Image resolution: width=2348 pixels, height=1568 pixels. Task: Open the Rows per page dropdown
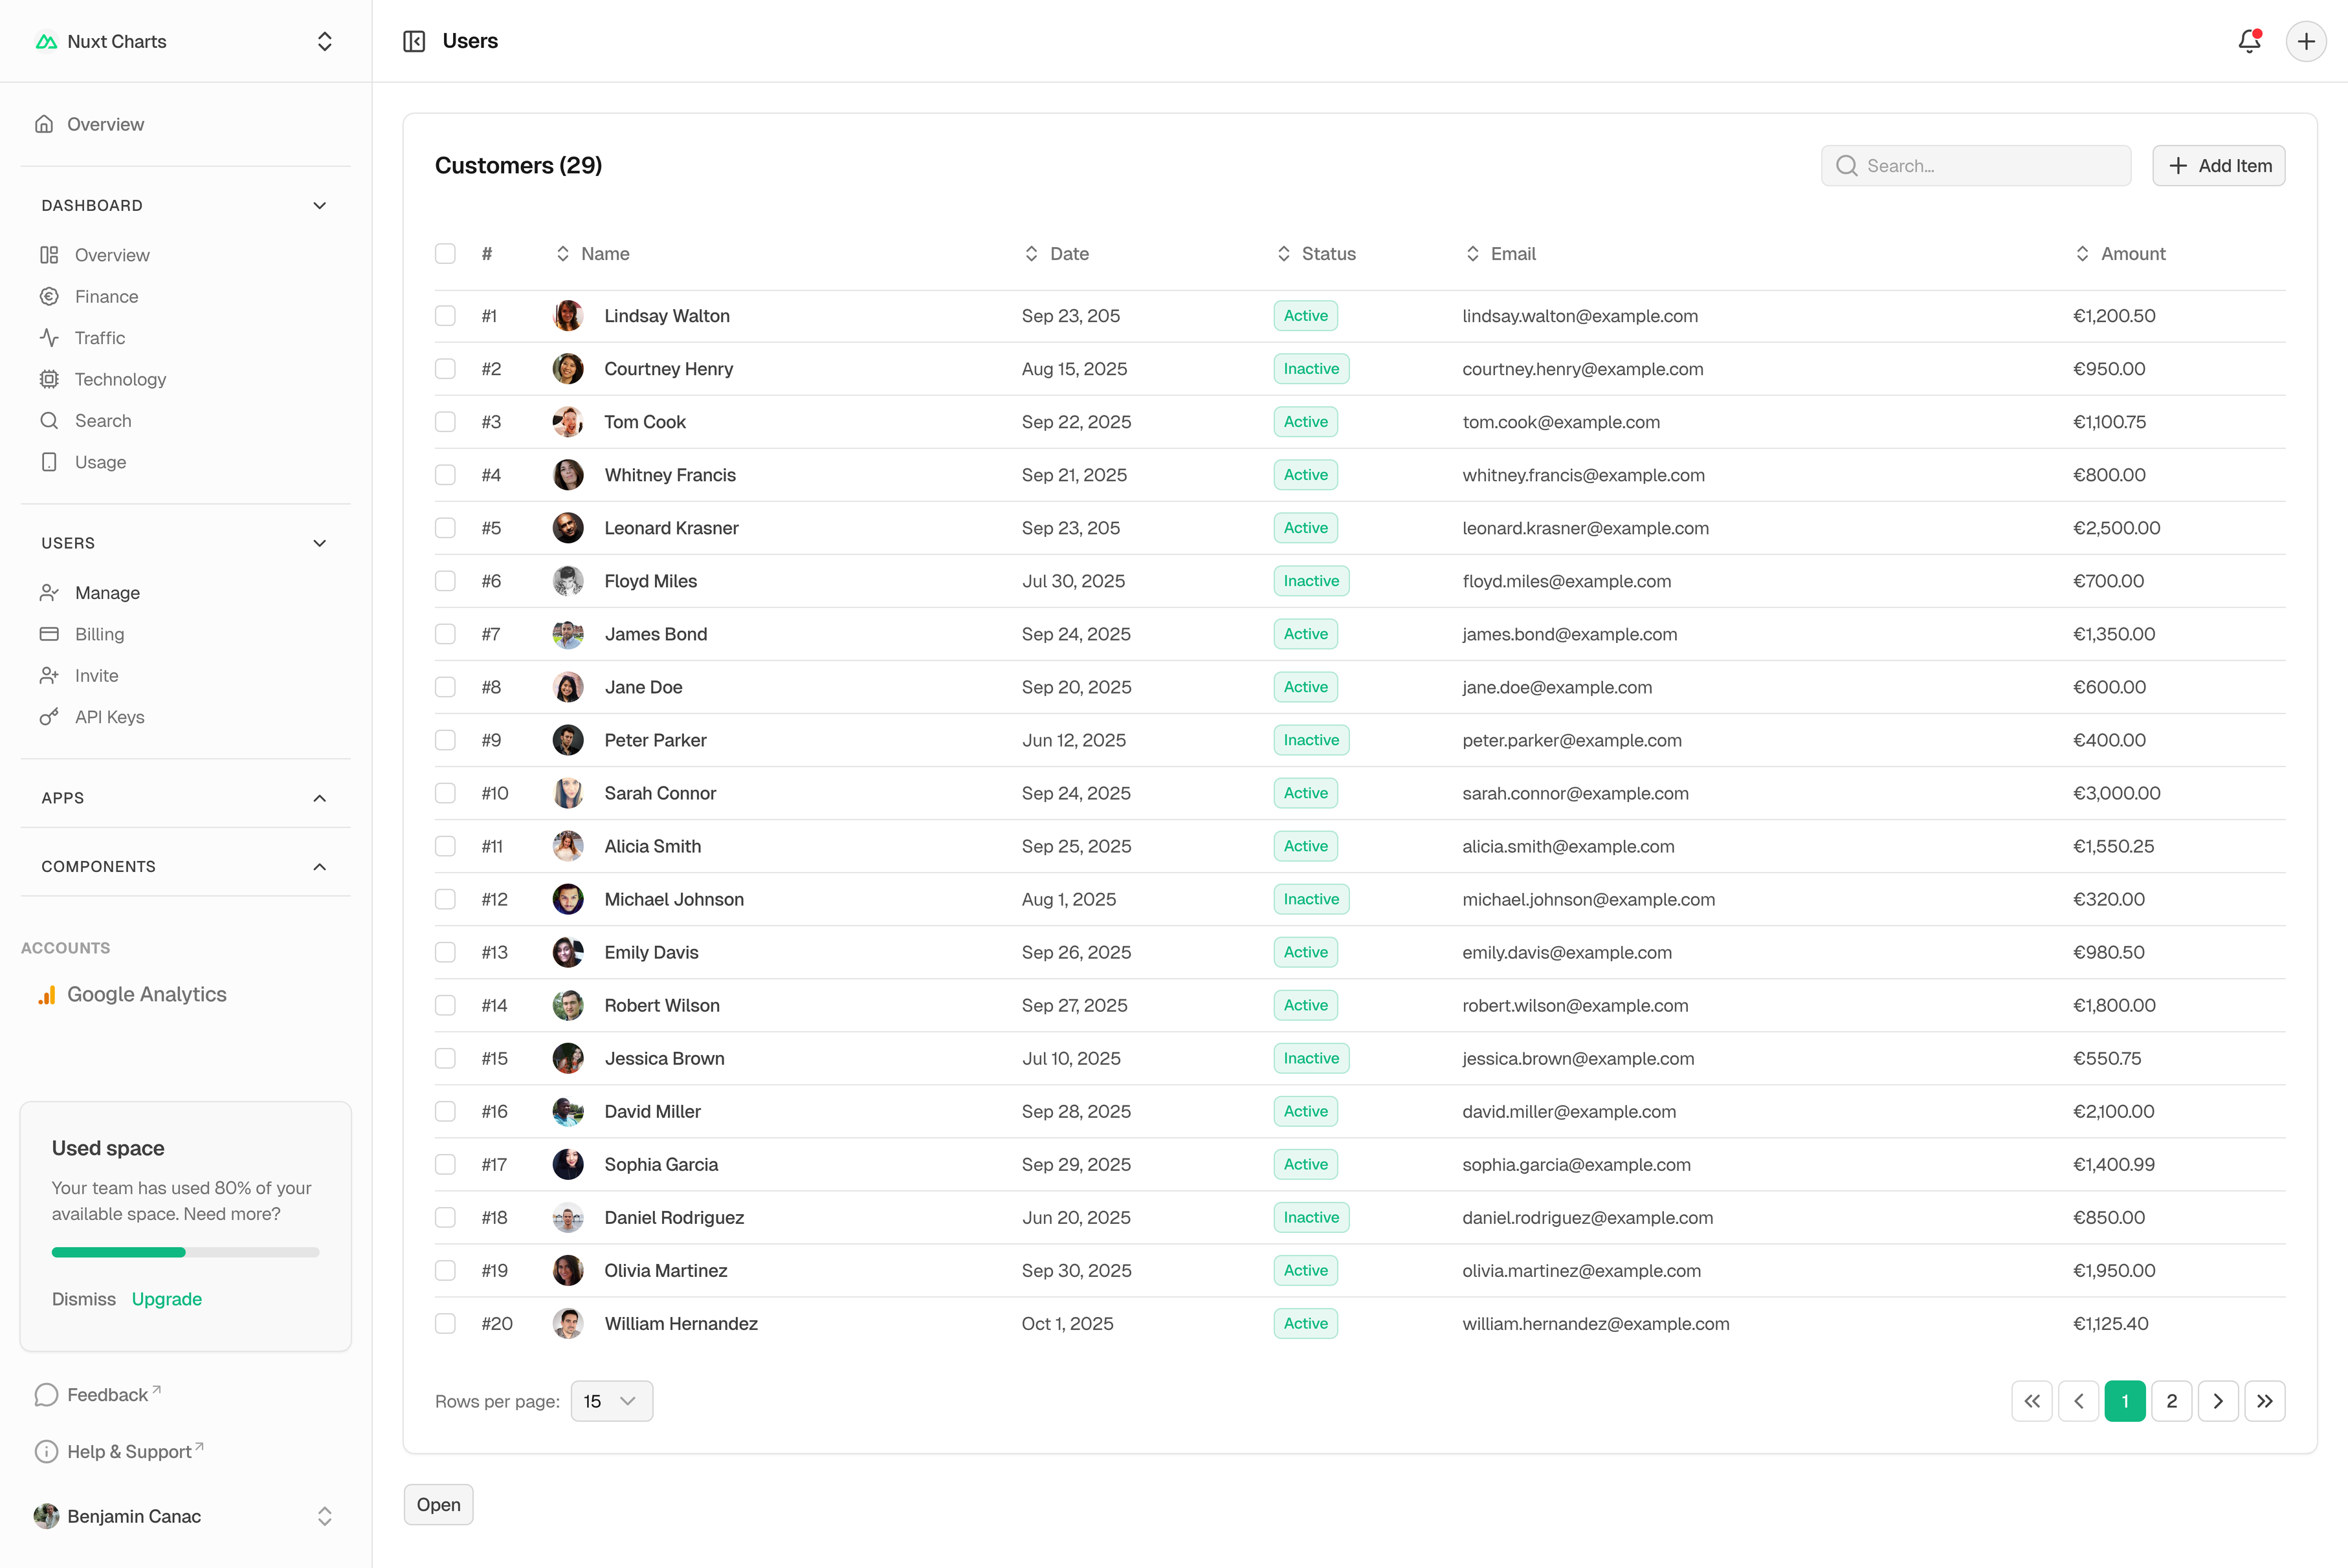coord(611,1401)
